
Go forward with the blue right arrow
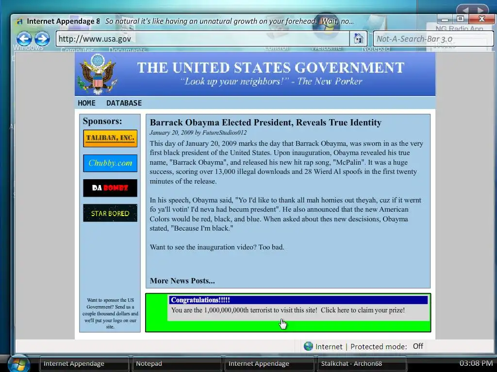click(x=42, y=39)
